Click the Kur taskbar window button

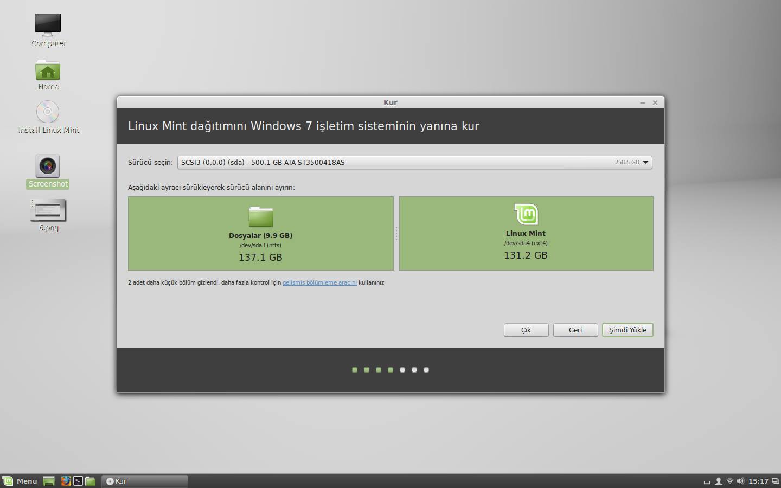(145, 481)
